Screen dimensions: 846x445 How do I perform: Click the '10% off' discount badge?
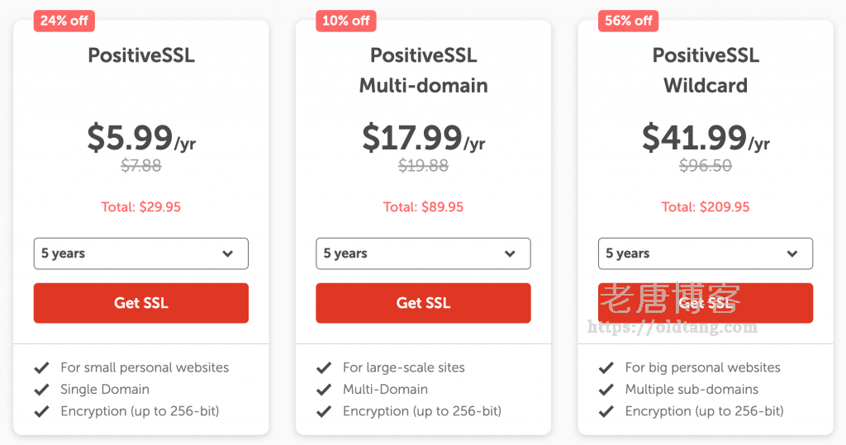(345, 21)
